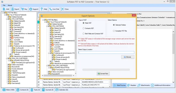176x93 pixels.
Task: Show Additional Information plus icon
Action: click(152, 85)
